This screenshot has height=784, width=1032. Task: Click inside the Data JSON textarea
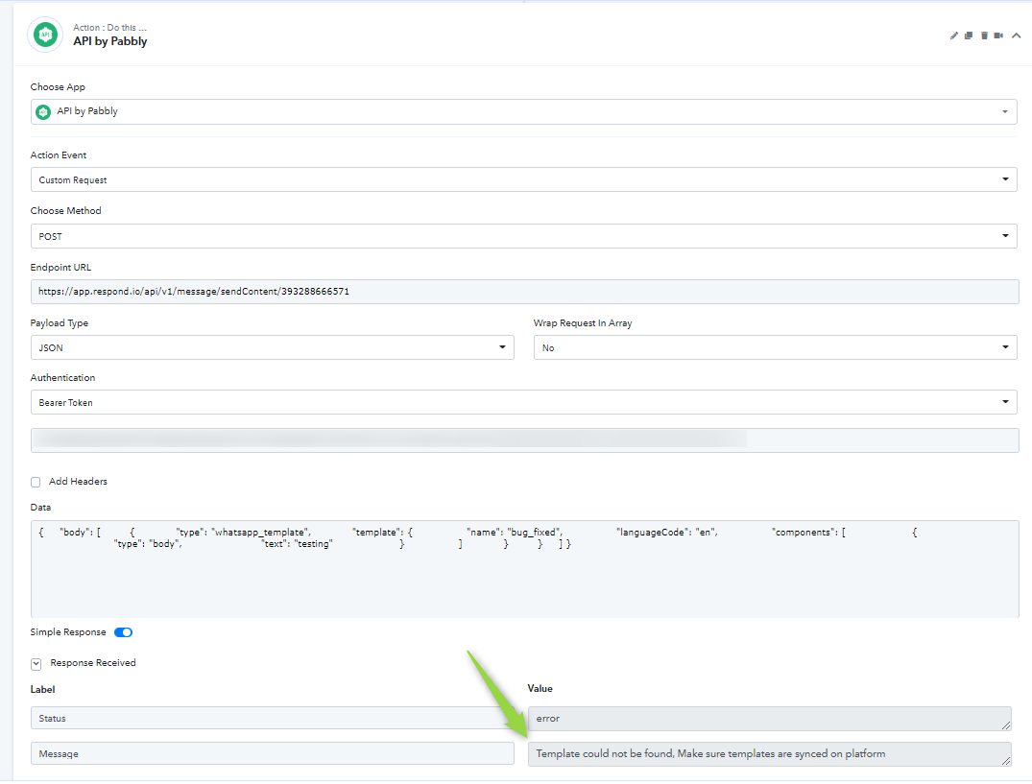(x=524, y=569)
